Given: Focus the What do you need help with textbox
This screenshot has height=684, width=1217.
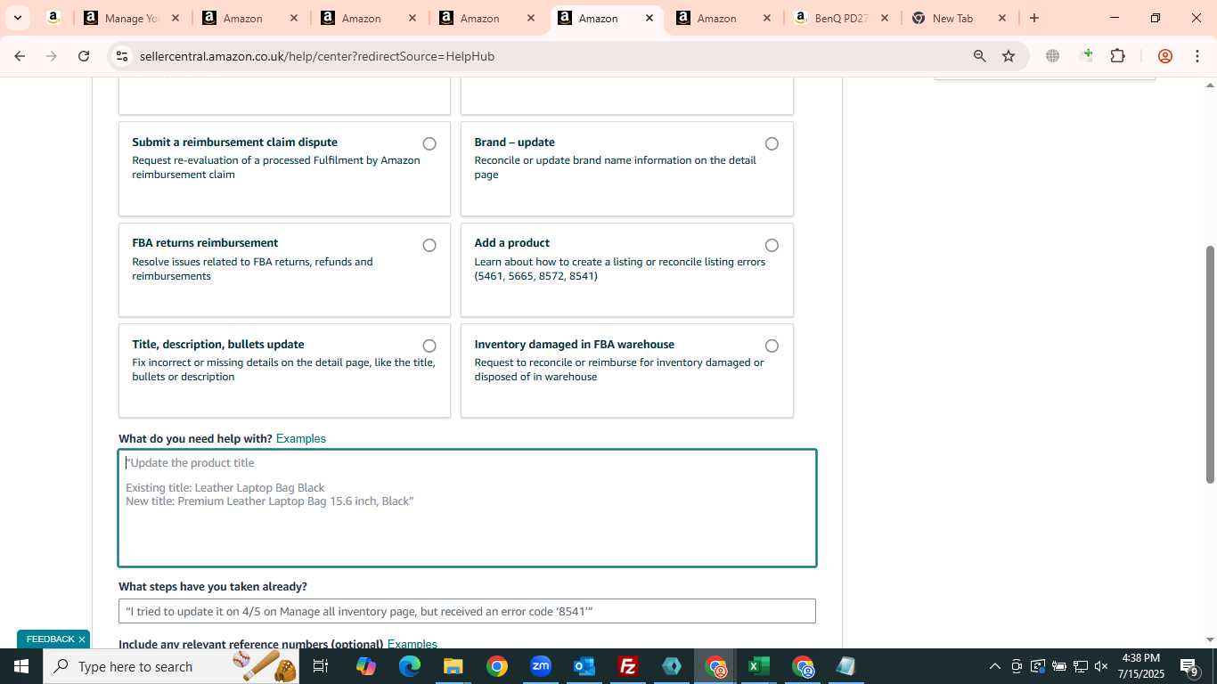Looking at the screenshot, I should tap(467, 509).
